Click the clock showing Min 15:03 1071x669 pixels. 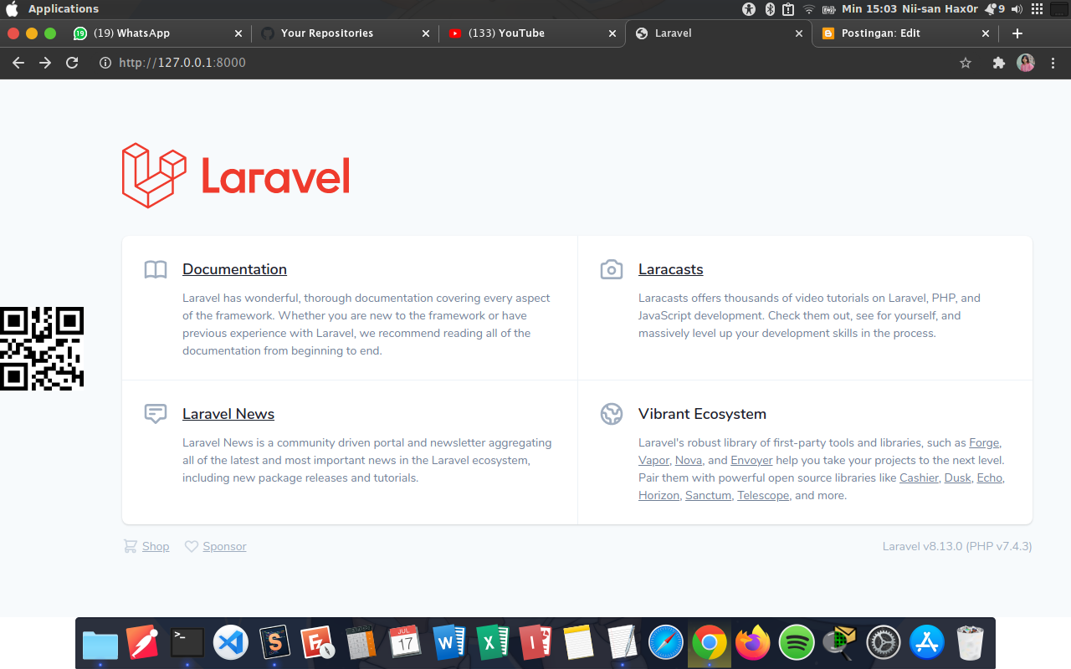tap(869, 9)
